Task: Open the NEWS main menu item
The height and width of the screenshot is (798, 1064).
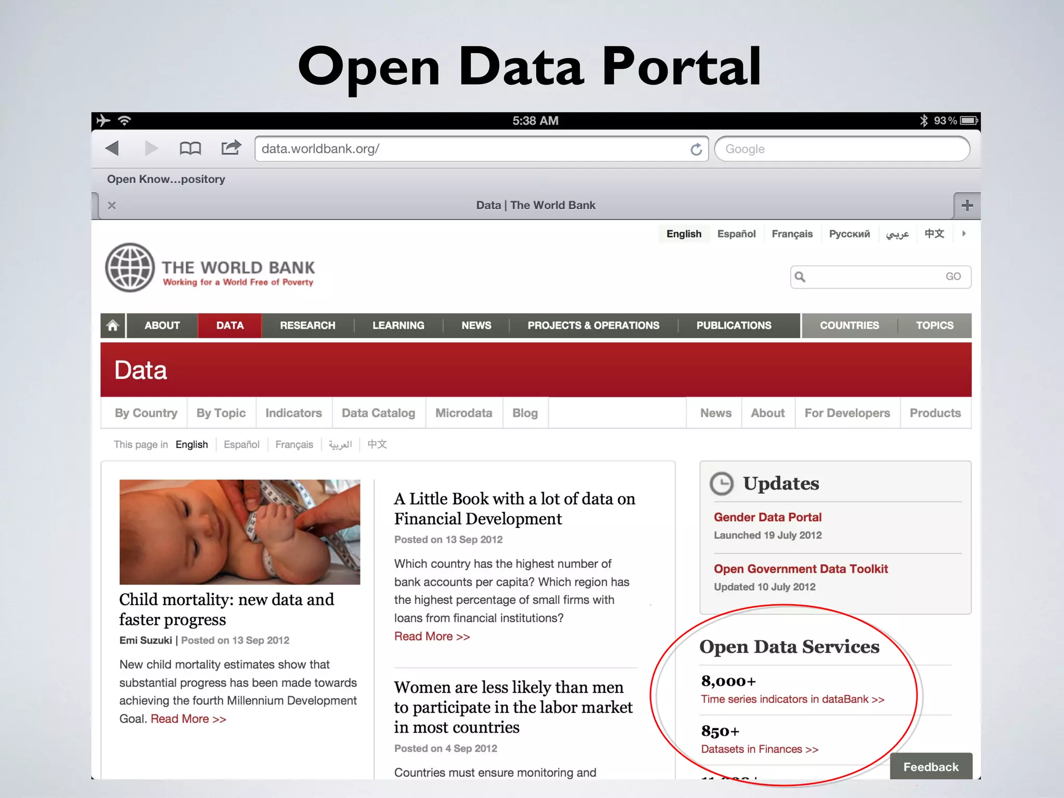Action: [476, 326]
